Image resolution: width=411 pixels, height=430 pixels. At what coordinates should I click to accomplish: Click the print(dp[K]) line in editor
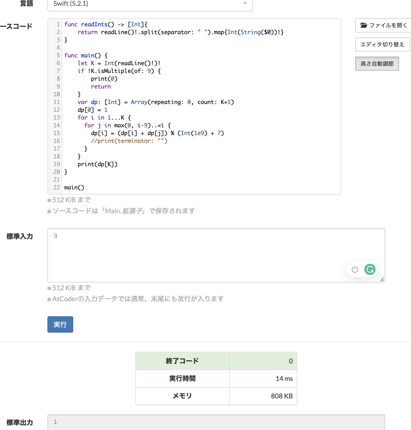(97, 164)
